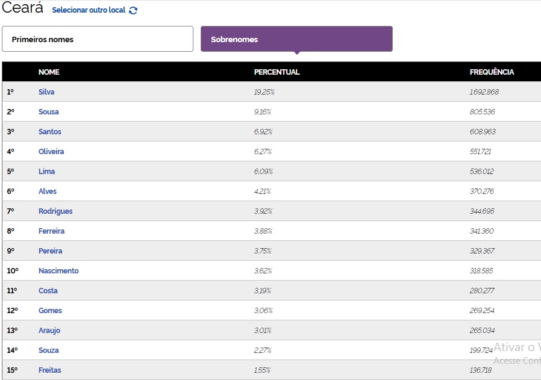This screenshot has width=541, height=380.
Task: Select the Nascimento surname link
Action: click(58, 271)
